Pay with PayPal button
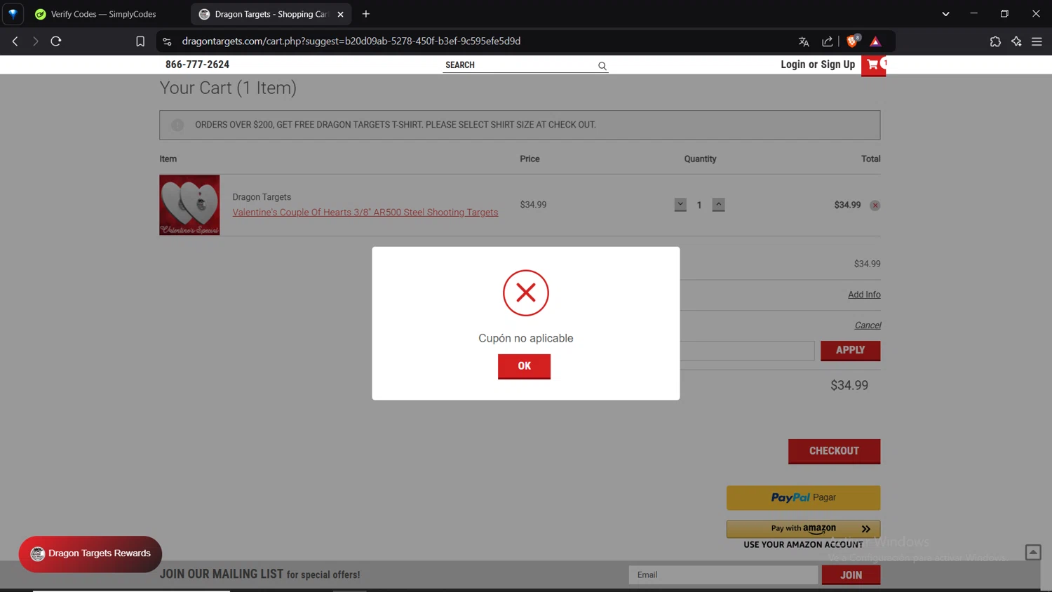 pyautogui.click(x=803, y=498)
